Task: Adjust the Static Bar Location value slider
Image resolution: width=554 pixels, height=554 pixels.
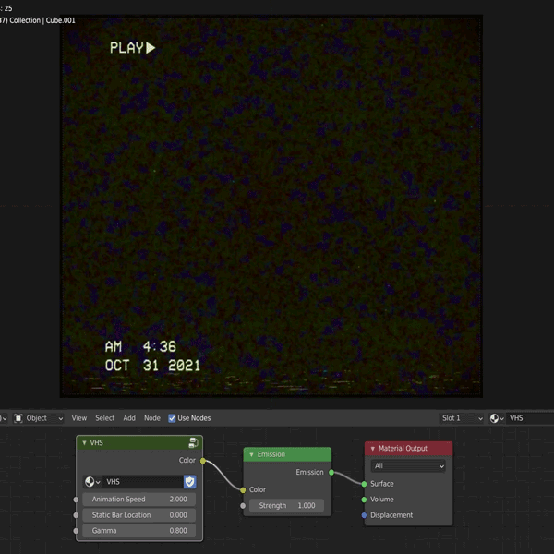Action: coord(139,515)
